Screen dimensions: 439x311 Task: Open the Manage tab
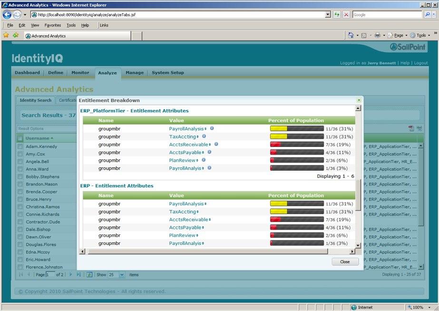(x=135, y=72)
